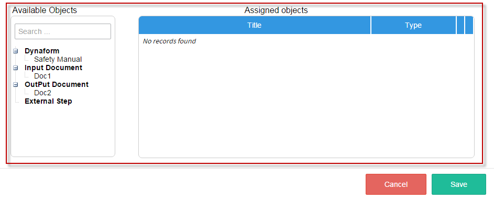Screen dimensions: 494x200
Task: Sort by the Type column header
Action: [x=413, y=25]
